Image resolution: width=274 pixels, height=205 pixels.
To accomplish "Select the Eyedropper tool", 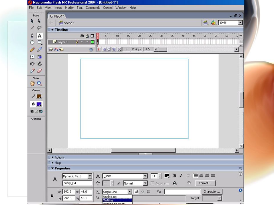I will pyautogui.click(x=32, y=71).
